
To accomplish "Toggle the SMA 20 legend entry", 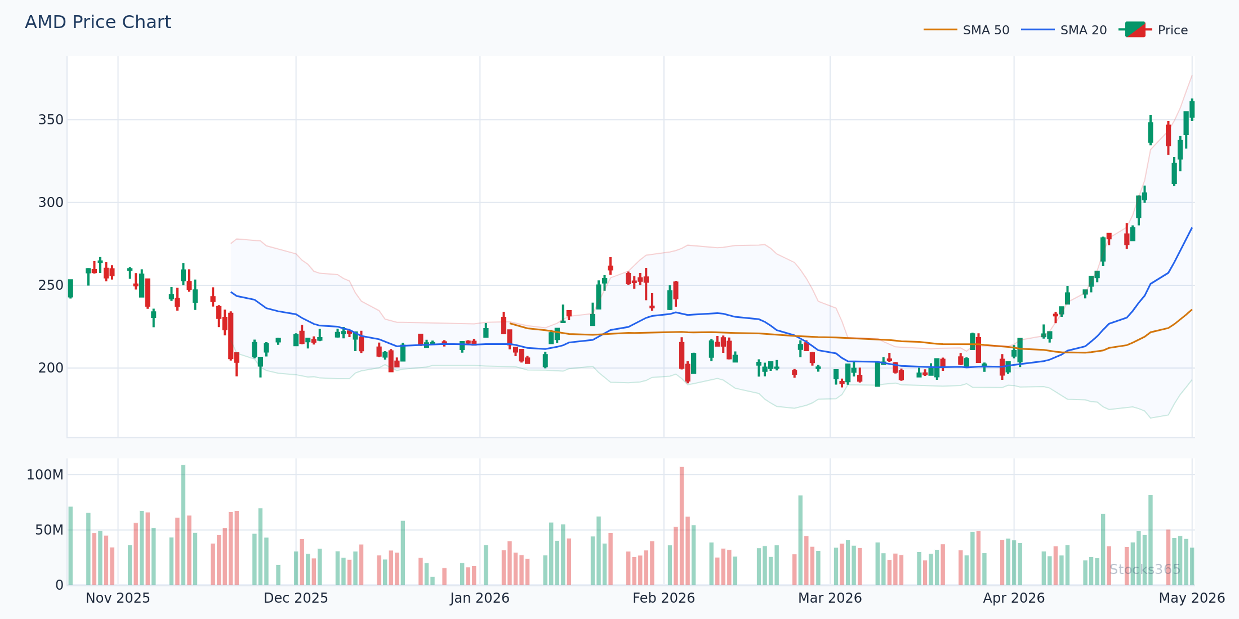I will coord(1064,30).
